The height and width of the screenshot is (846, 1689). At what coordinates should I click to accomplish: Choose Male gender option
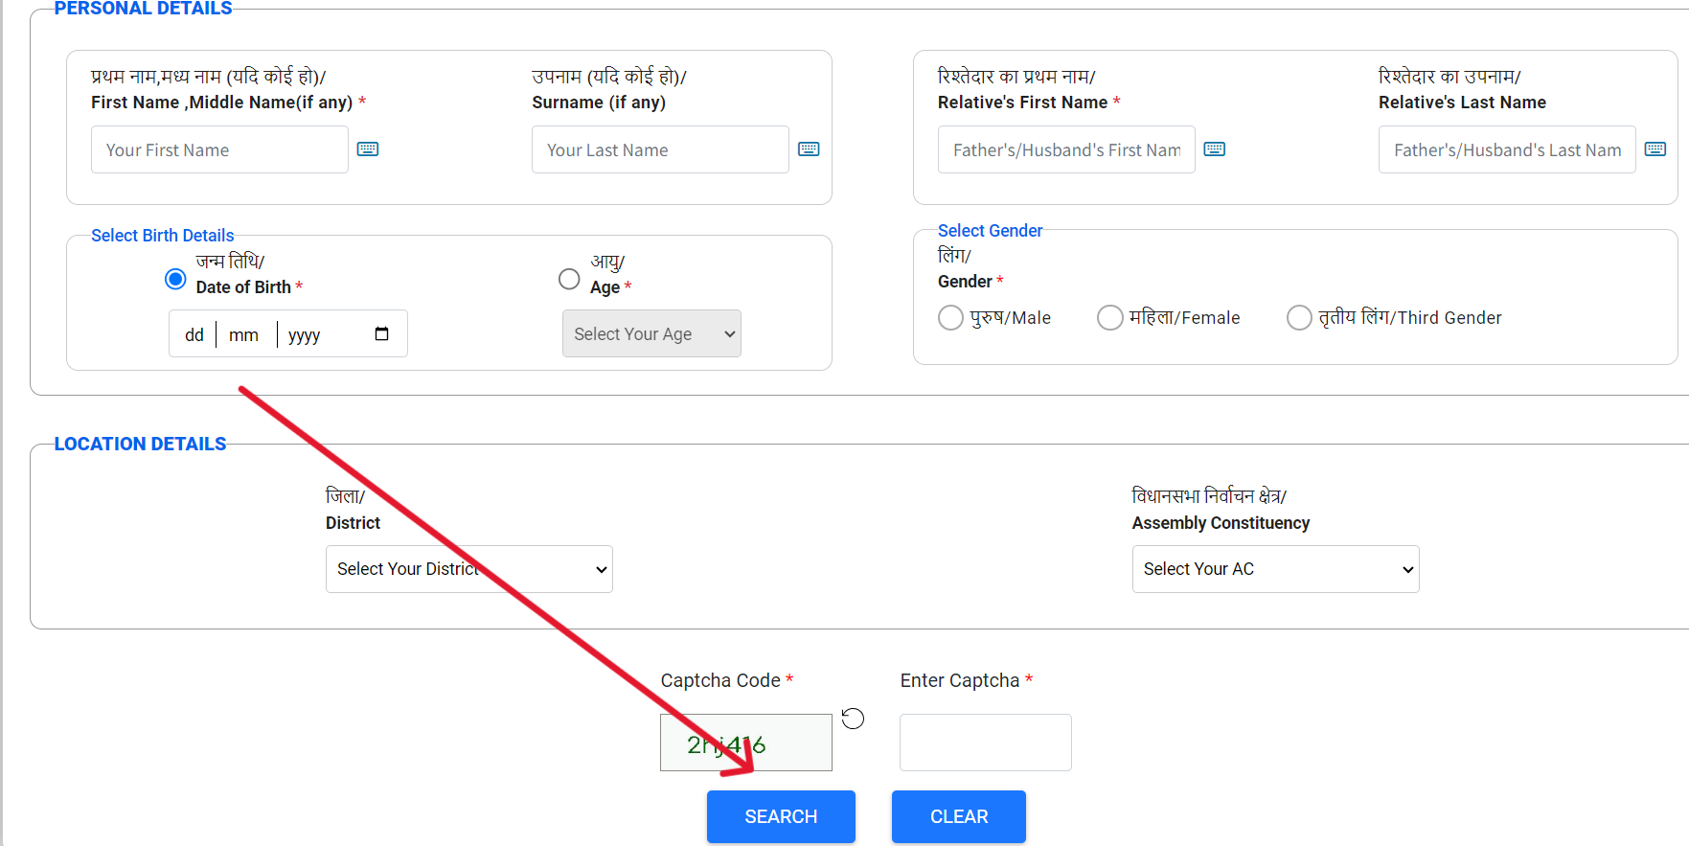[x=950, y=318]
